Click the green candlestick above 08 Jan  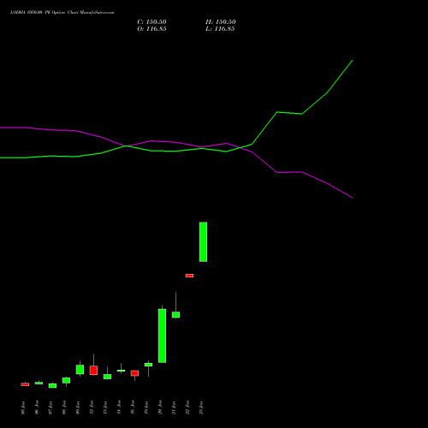[x=66, y=380]
